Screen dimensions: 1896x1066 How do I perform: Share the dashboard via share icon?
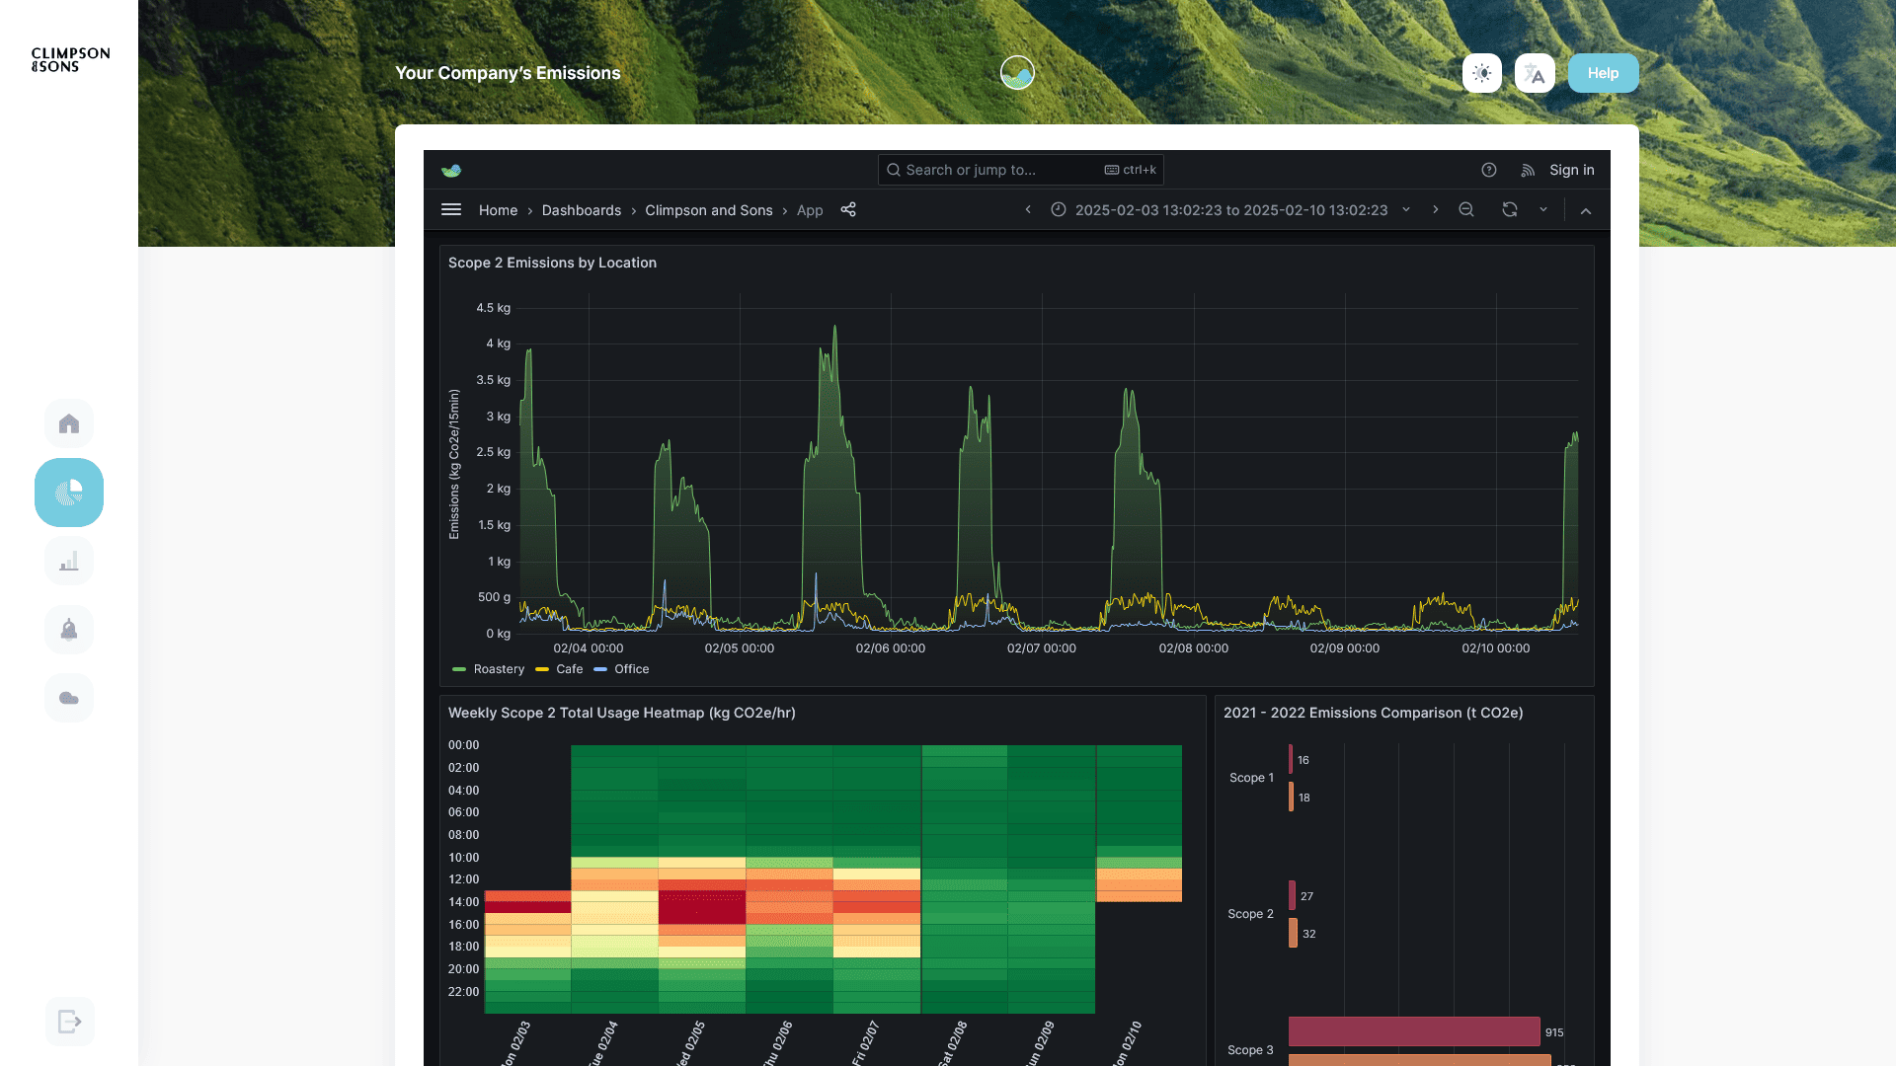coord(848,209)
